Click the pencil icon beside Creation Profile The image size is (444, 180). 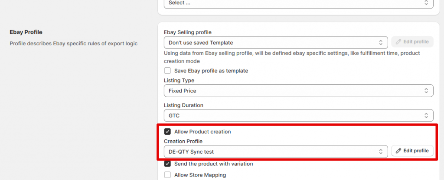(x=398, y=151)
